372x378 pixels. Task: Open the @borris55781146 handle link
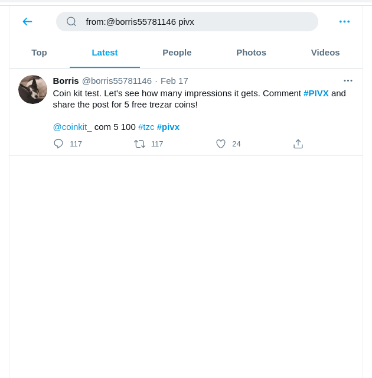point(117,81)
